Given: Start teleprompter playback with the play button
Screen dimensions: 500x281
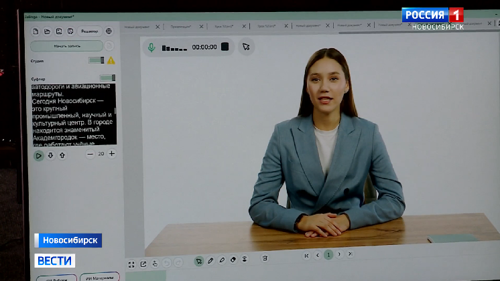Looking at the screenshot, I should (39, 156).
